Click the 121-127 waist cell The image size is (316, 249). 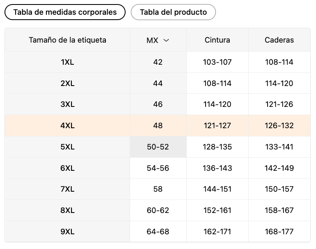pos(217,126)
